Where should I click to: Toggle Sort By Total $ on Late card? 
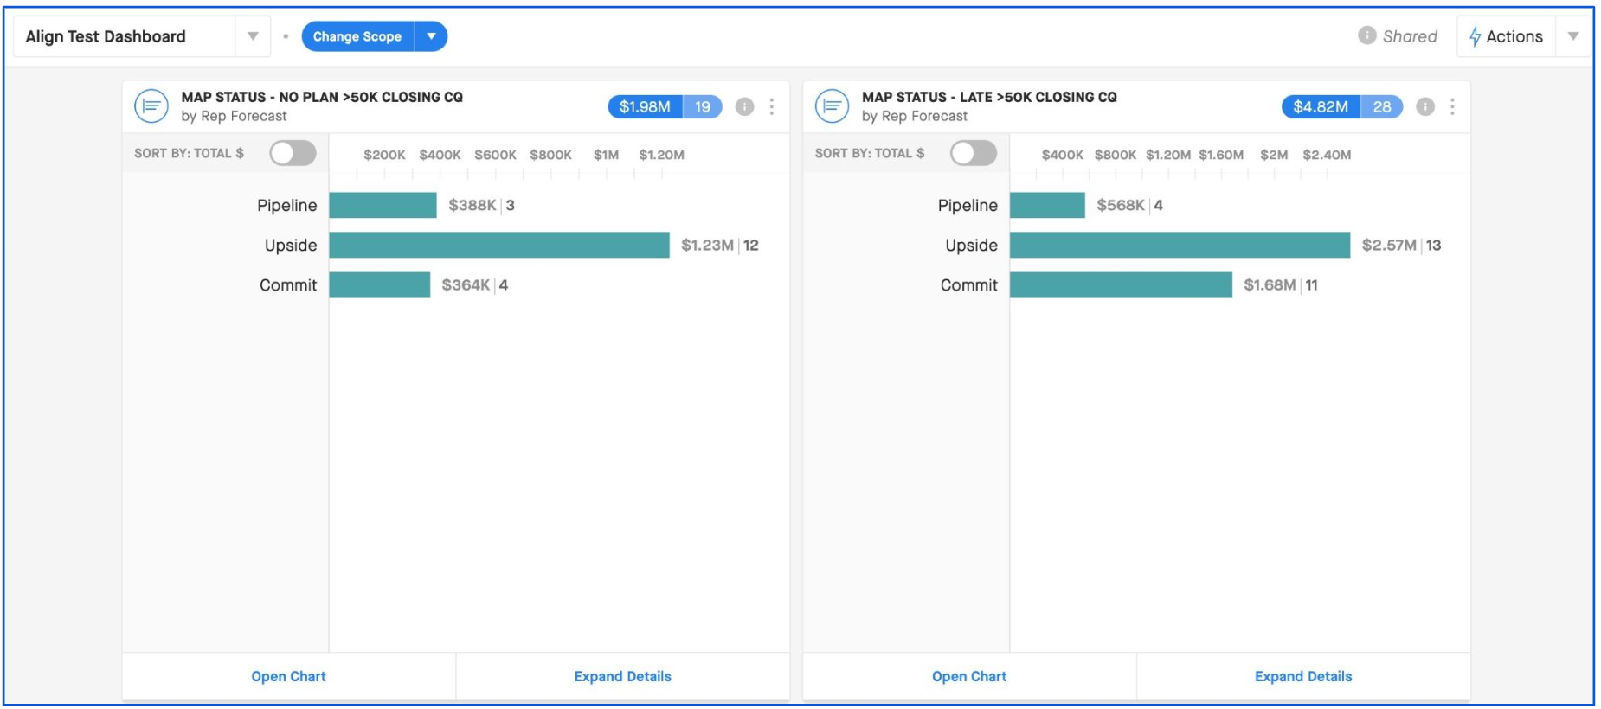pyautogui.click(x=974, y=153)
